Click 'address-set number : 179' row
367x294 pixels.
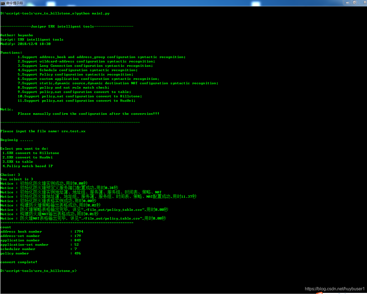pos(41,236)
